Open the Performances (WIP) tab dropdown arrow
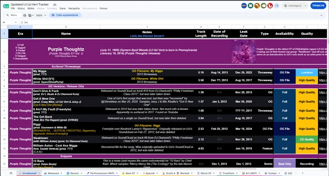The width and height of the screenshot is (329, 176). [117, 173]
